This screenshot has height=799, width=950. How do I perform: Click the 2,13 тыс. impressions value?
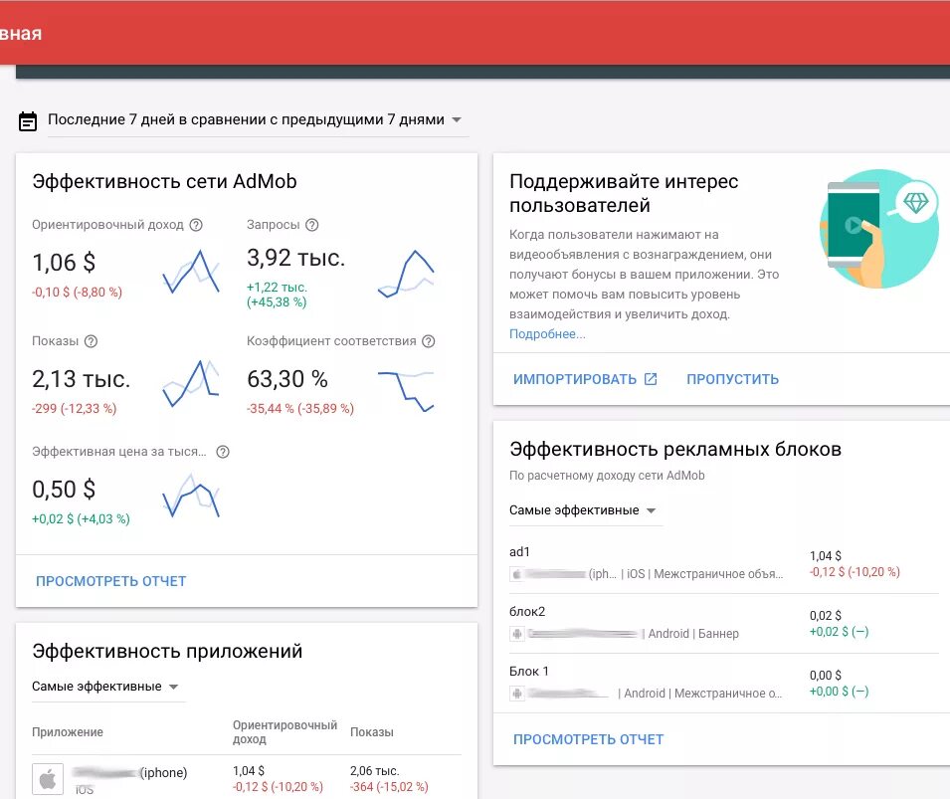pyautogui.click(x=82, y=379)
